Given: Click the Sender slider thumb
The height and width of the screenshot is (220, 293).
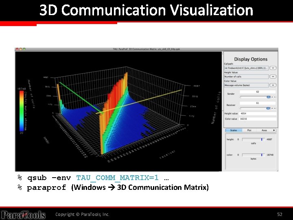Looking at the screenshot, I should [269, 97].
